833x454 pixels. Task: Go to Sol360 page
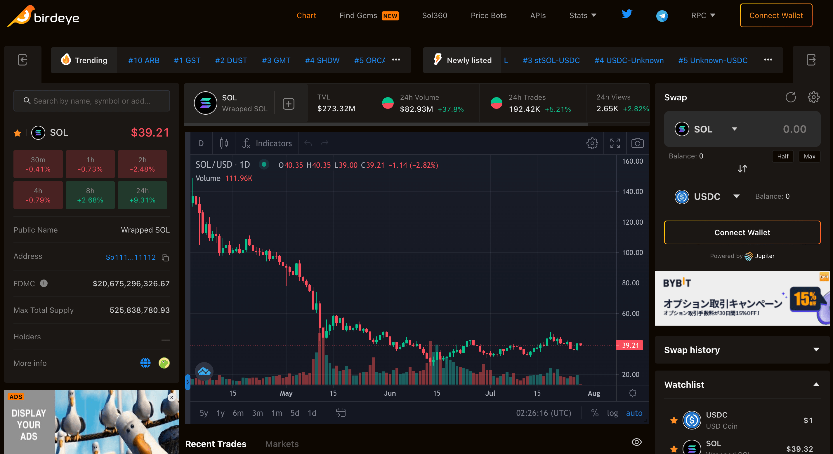click(434, 15)
